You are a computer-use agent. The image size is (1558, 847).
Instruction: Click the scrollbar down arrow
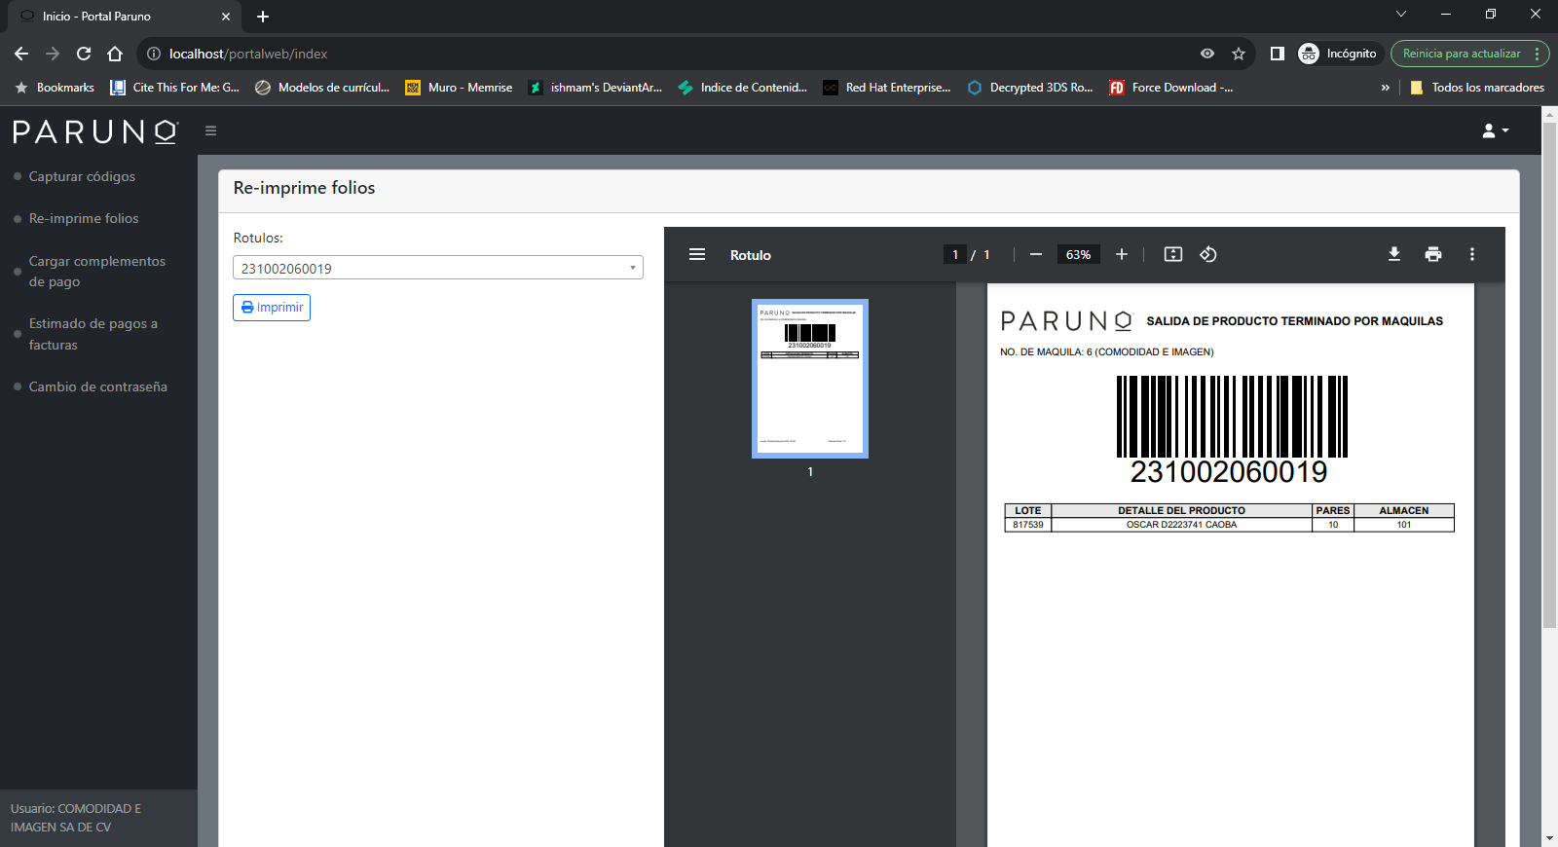pos(1549,838)
